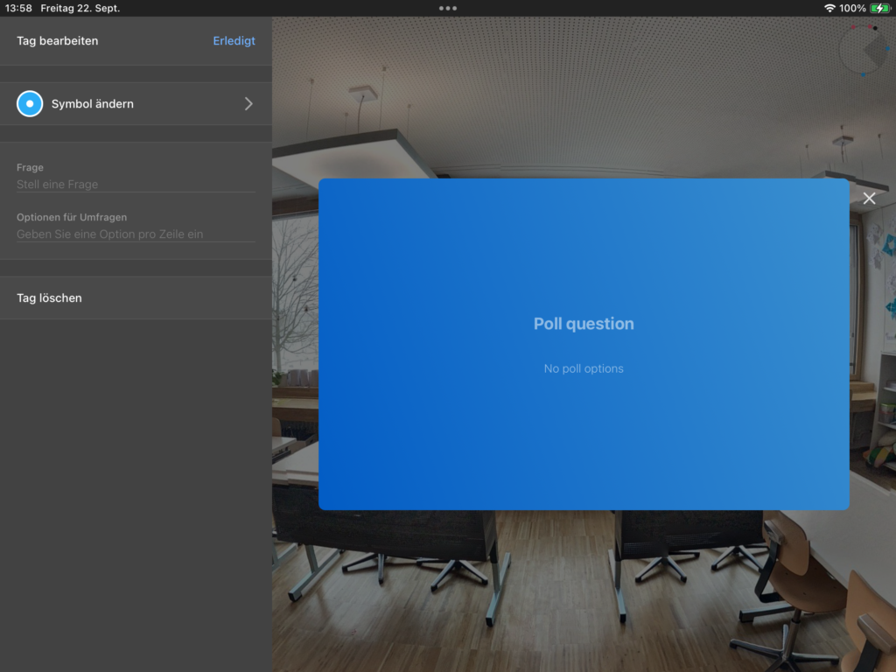Tap the 'Tag bearbeiten' panel title
Screen dimensions: 896x672
pyautogui.click(x=58, y=41)
